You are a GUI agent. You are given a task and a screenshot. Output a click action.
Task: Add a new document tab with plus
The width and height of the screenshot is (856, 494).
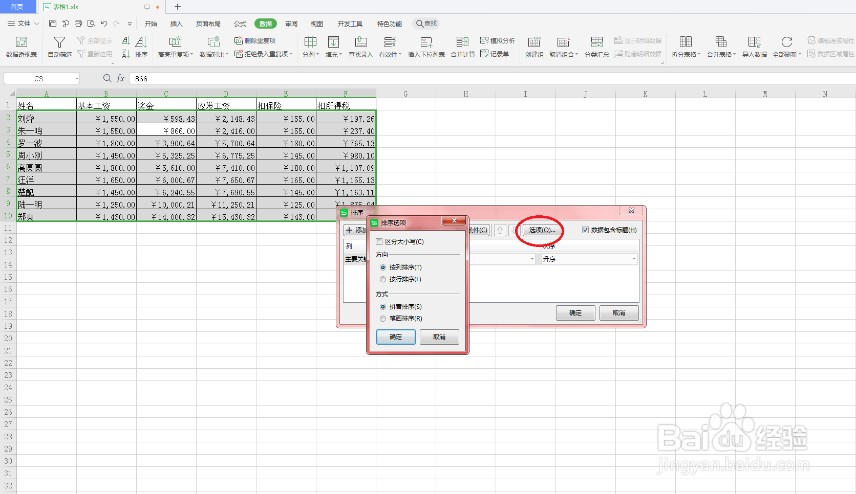pyautogui.click(x=178, y=7)
